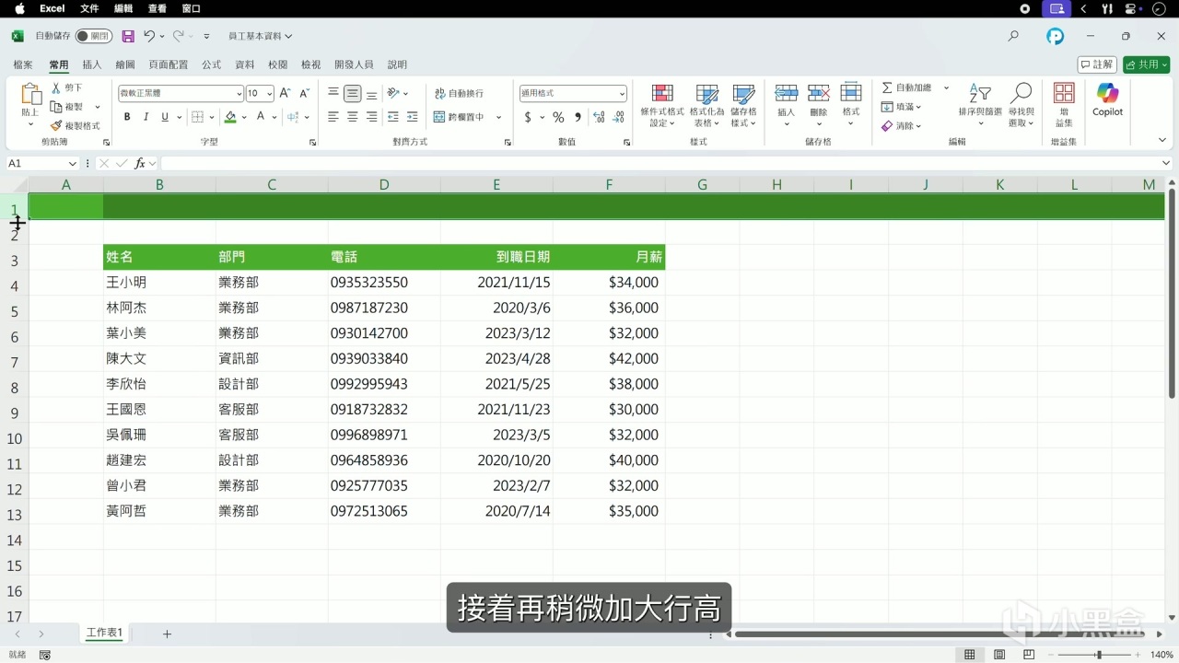Switch to Page Break Preview in status bar
Image resolution: width=1179 pixels, height=663 pixels.
(1029, 655)
